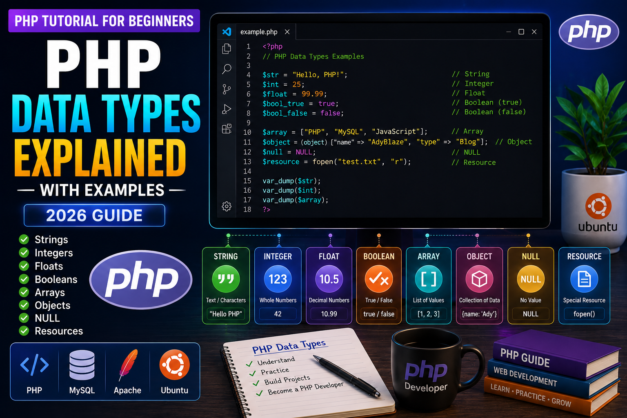Click the $resource fopen code line
This screenshot has width=627, height=418.
coord(336,162)
